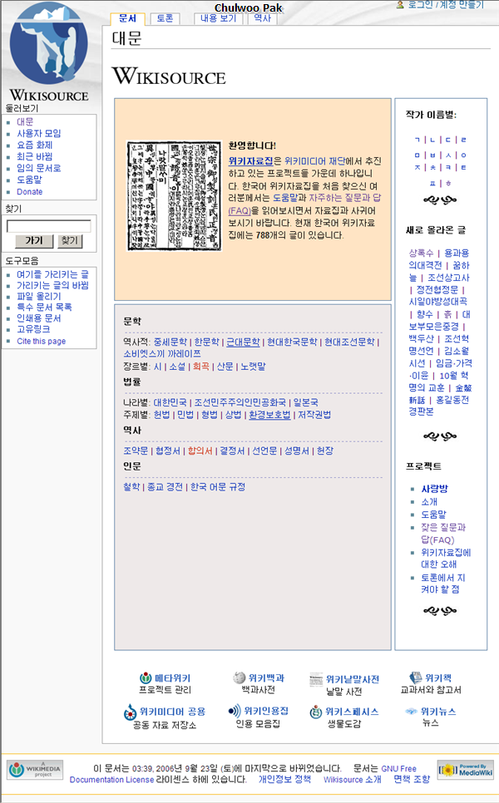Open 대한민국 law link
Screen dimensions: 499x803
tap(170, 402)
